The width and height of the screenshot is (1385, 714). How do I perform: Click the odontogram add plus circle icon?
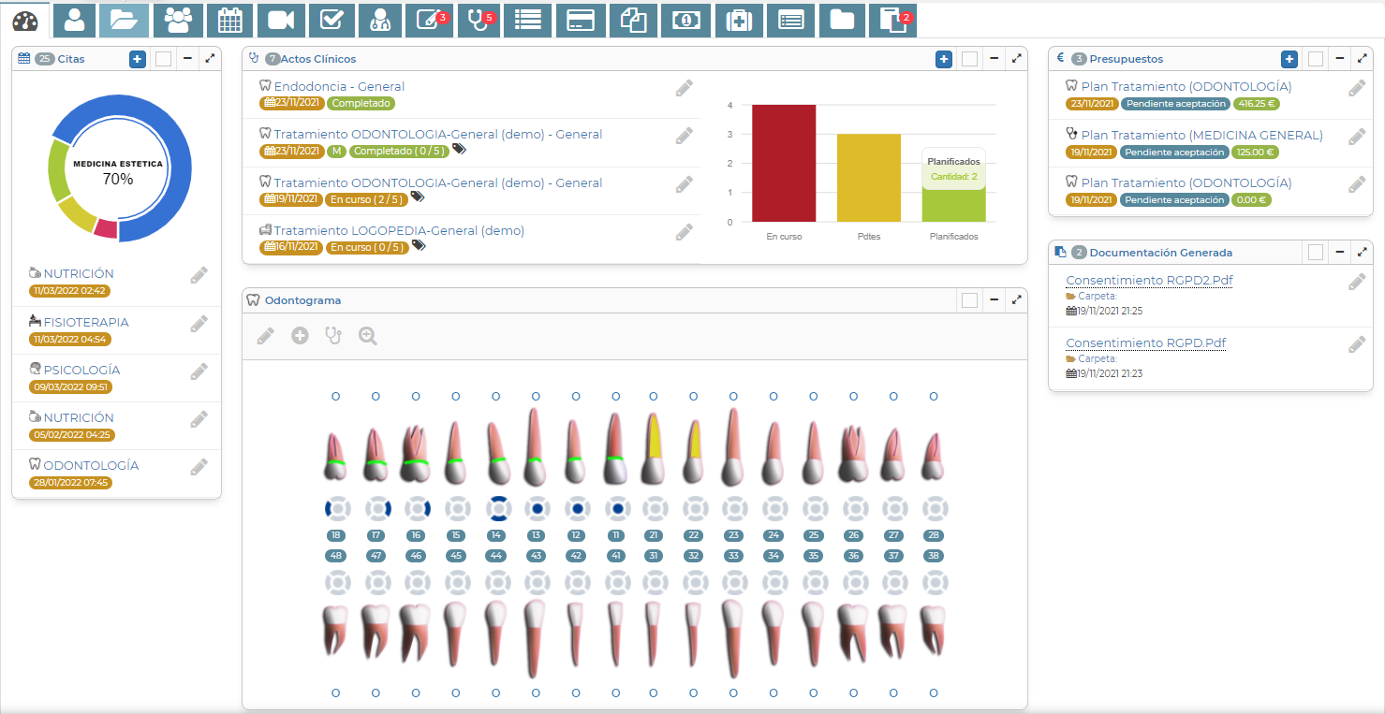pyautogui.click(x=300, y=336)
